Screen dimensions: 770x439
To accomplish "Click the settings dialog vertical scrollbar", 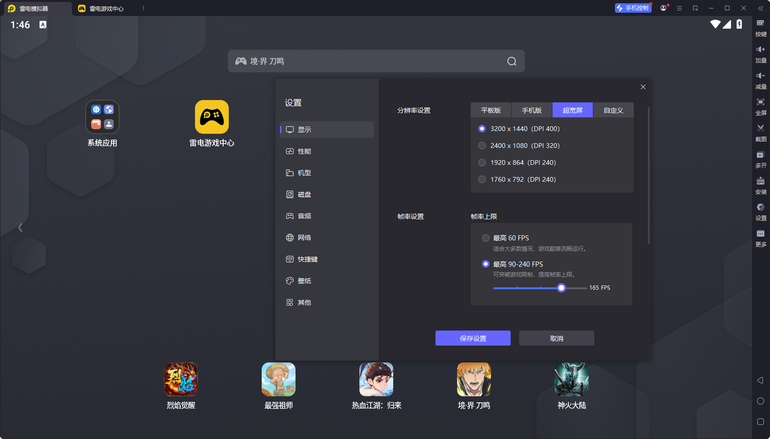I will pyautogui.click(x=649, y=175).
